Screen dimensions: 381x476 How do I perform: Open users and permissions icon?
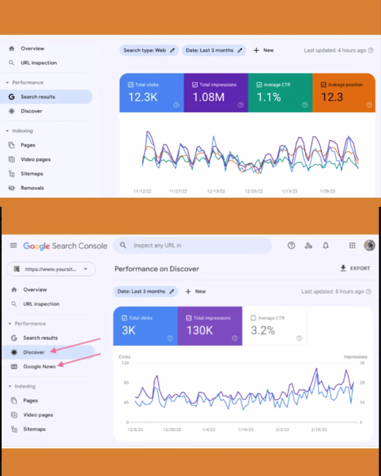pyautogui.click(x=309, y=245)
